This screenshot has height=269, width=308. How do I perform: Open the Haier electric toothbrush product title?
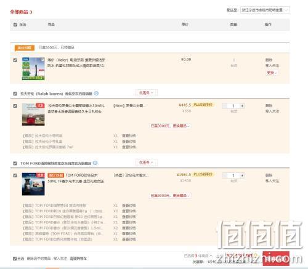tap(76, 63)
